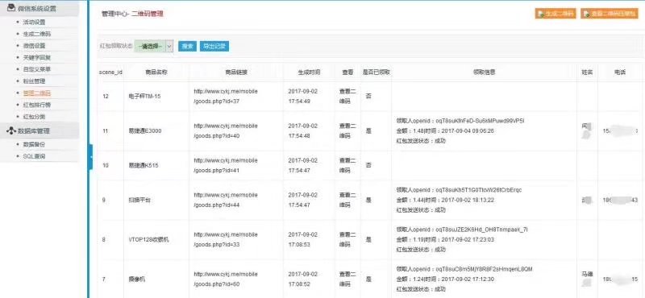Click the 是否已领取 column header
Screen dimensions: 645x298
[376, 72]
